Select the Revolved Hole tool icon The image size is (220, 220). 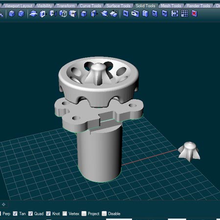(x=155, y=14)
